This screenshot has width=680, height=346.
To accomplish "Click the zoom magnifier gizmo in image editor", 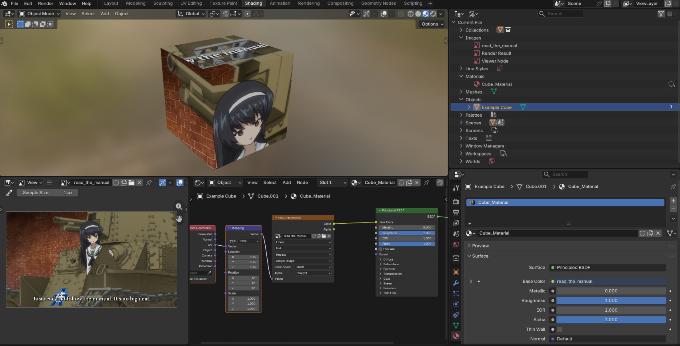I will [x=179, y=207].
